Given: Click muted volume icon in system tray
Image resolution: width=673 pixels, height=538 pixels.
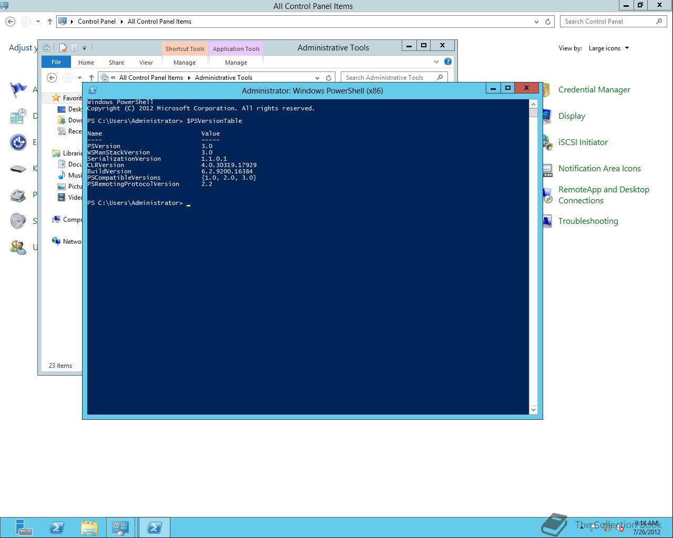Looking at the screenshot, I should click(x=620, y=527).
